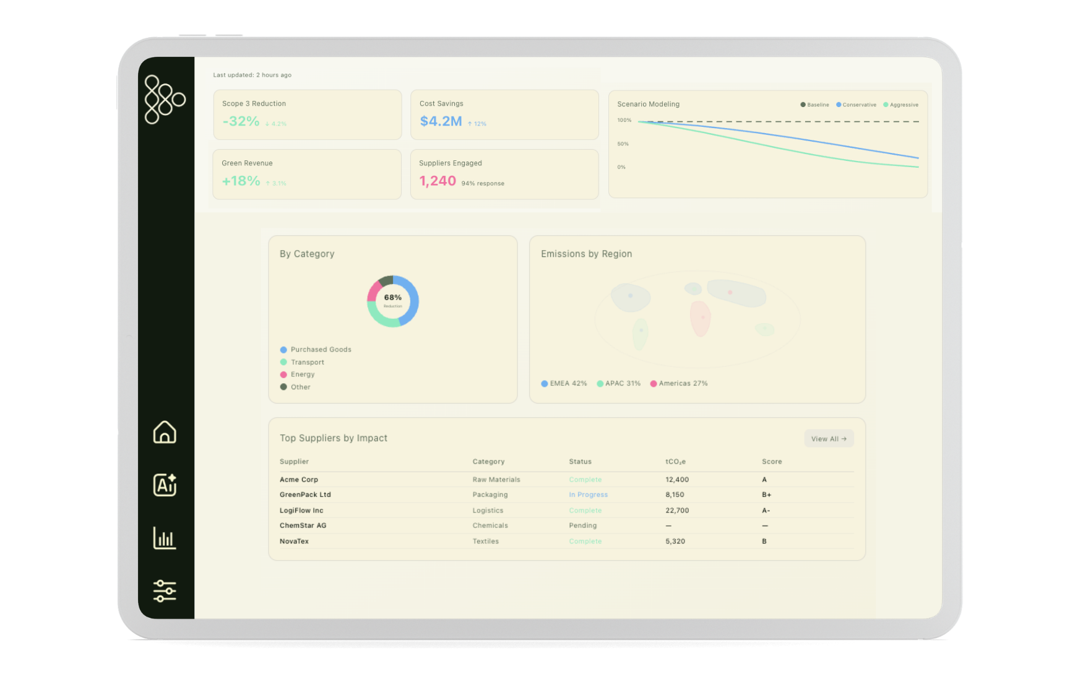1083x679 pixels.
Task: Click the 22,700 emissions value
Action: click(x=677, y=511)
